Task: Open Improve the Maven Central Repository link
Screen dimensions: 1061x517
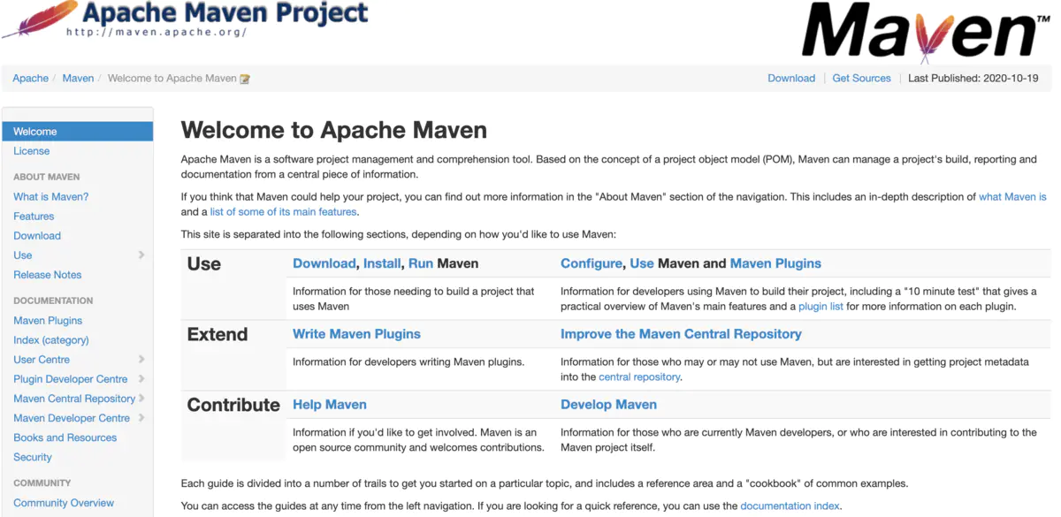Action: pyautogui.click(x=681, y=334)
